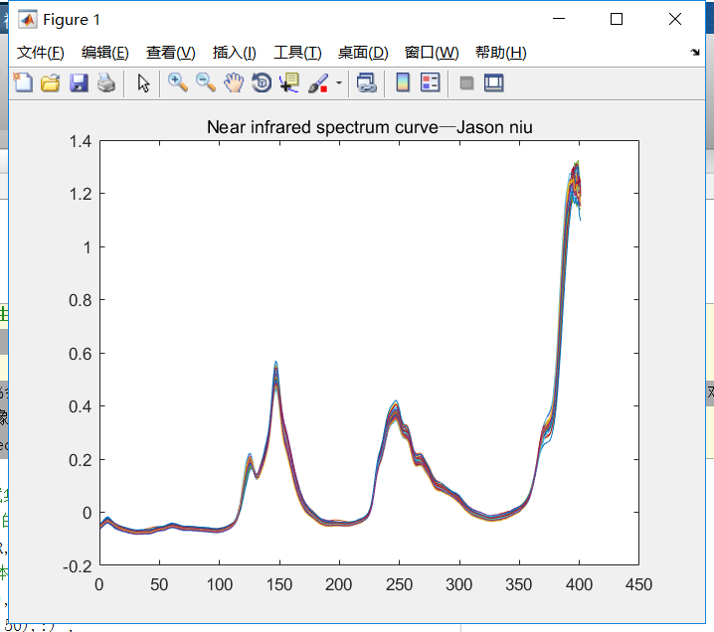Image resolution: width=714 pixels, height=632 pixels.
Task: Enable the Pan hand tool
Action: tap(234, 83)
